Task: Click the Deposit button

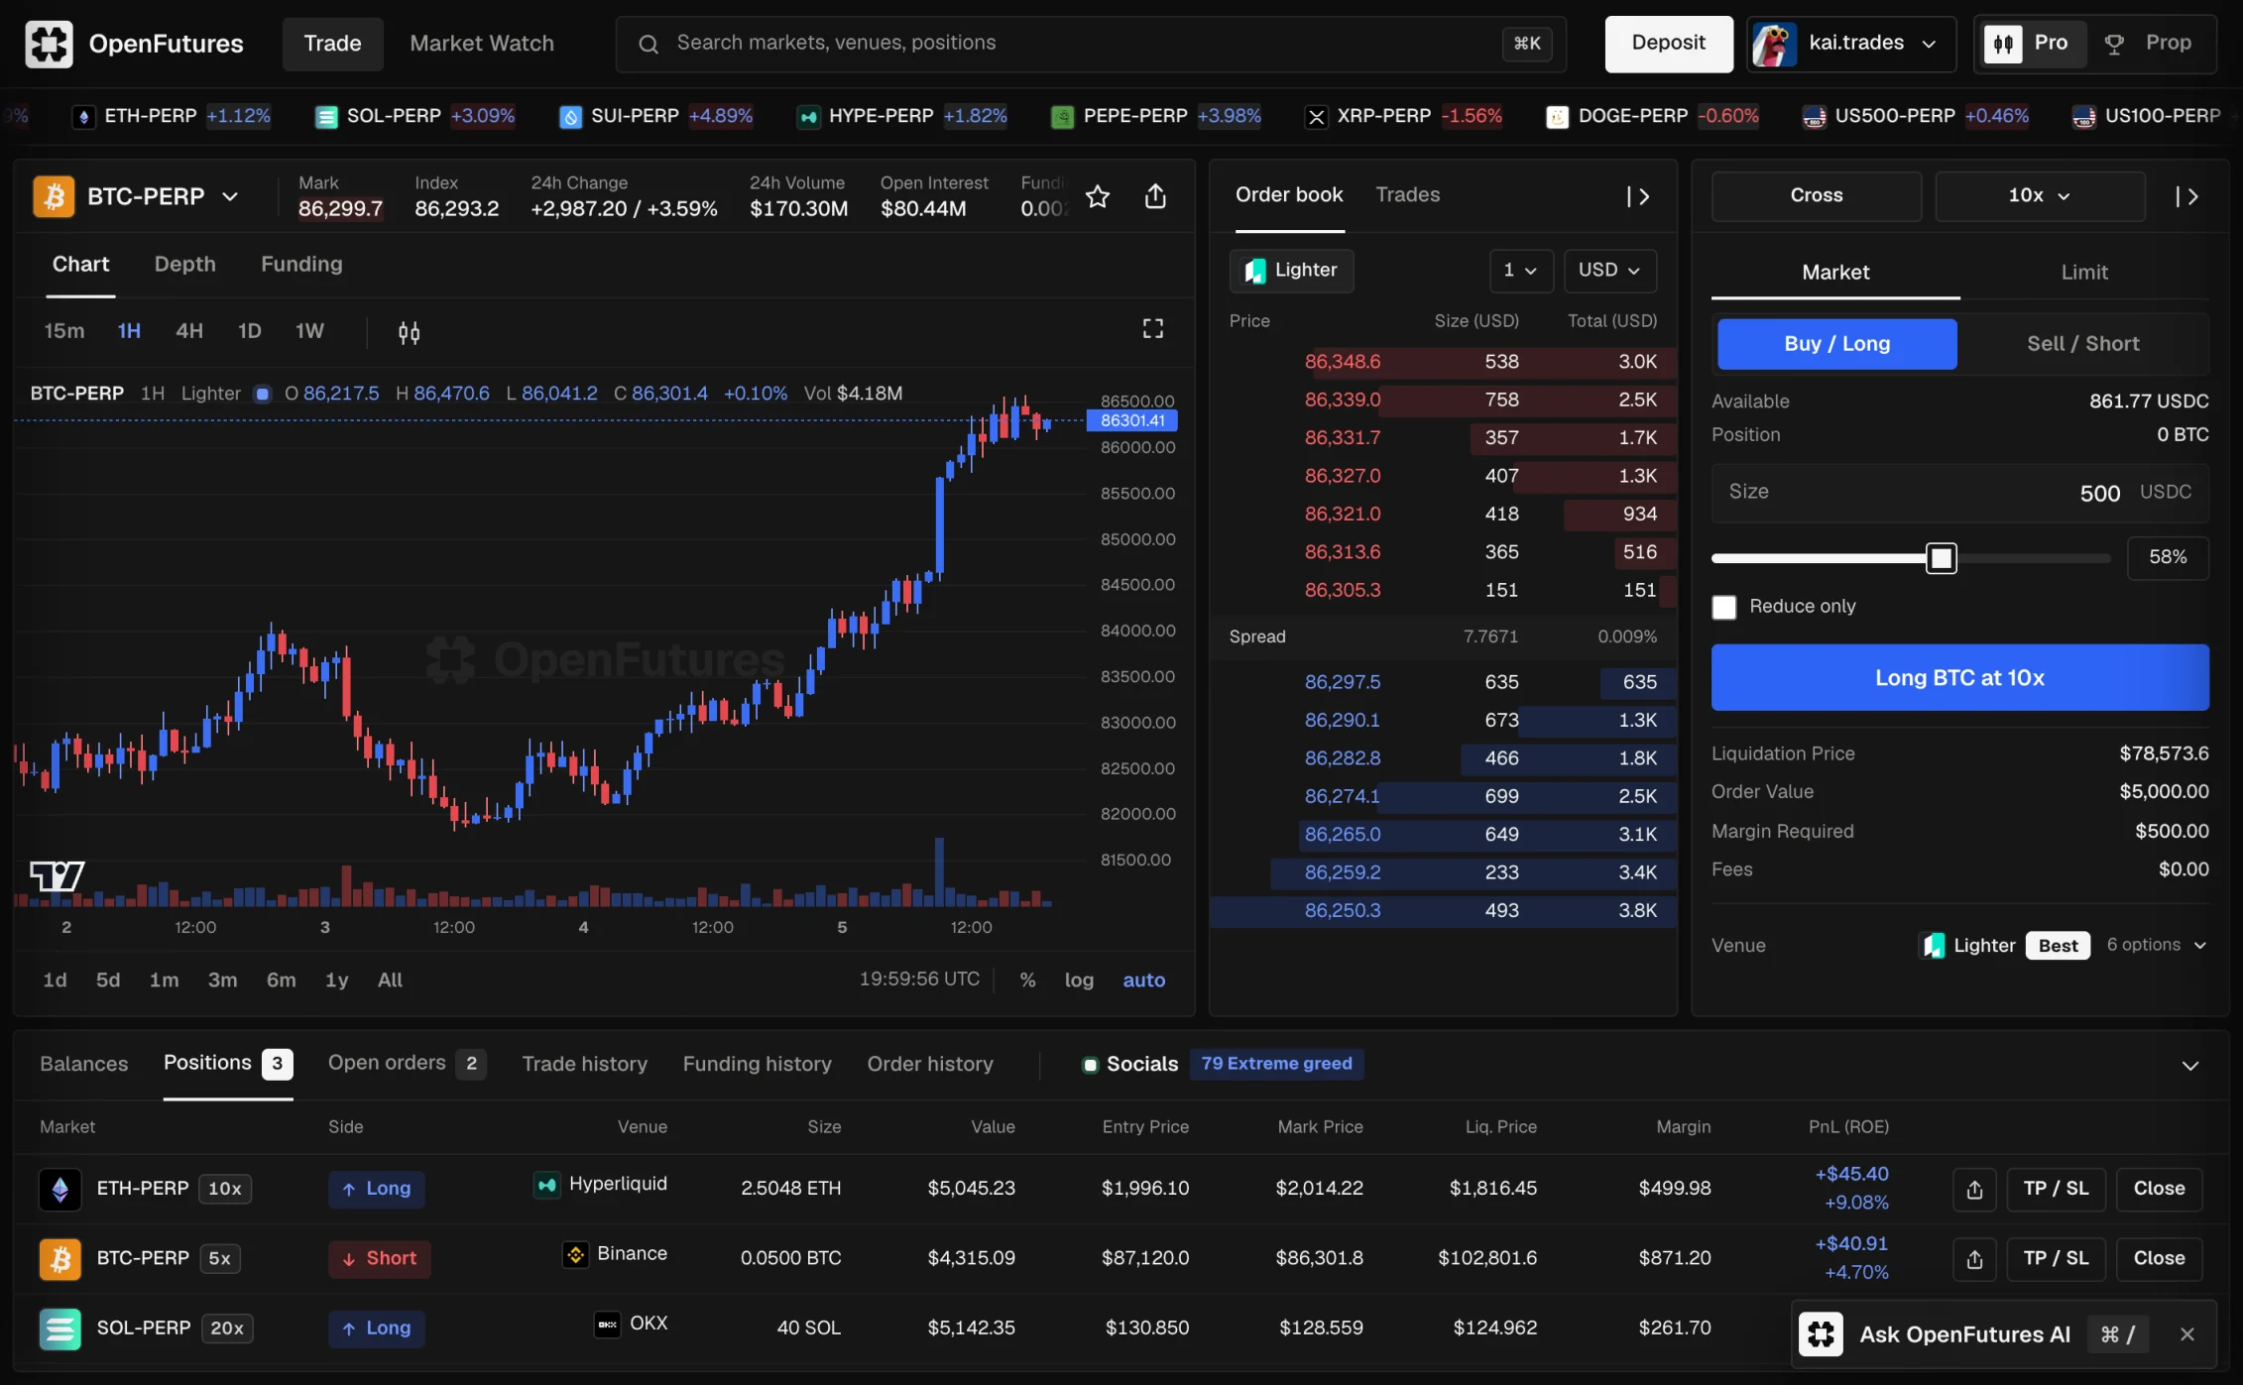Action: (x=1668, y=44)
